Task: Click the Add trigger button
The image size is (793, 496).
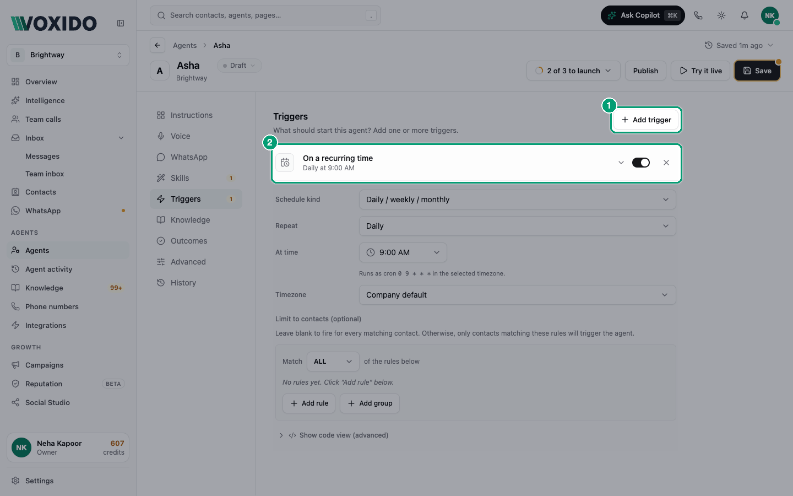Action: pyautogui.click(x=646, y=120)
